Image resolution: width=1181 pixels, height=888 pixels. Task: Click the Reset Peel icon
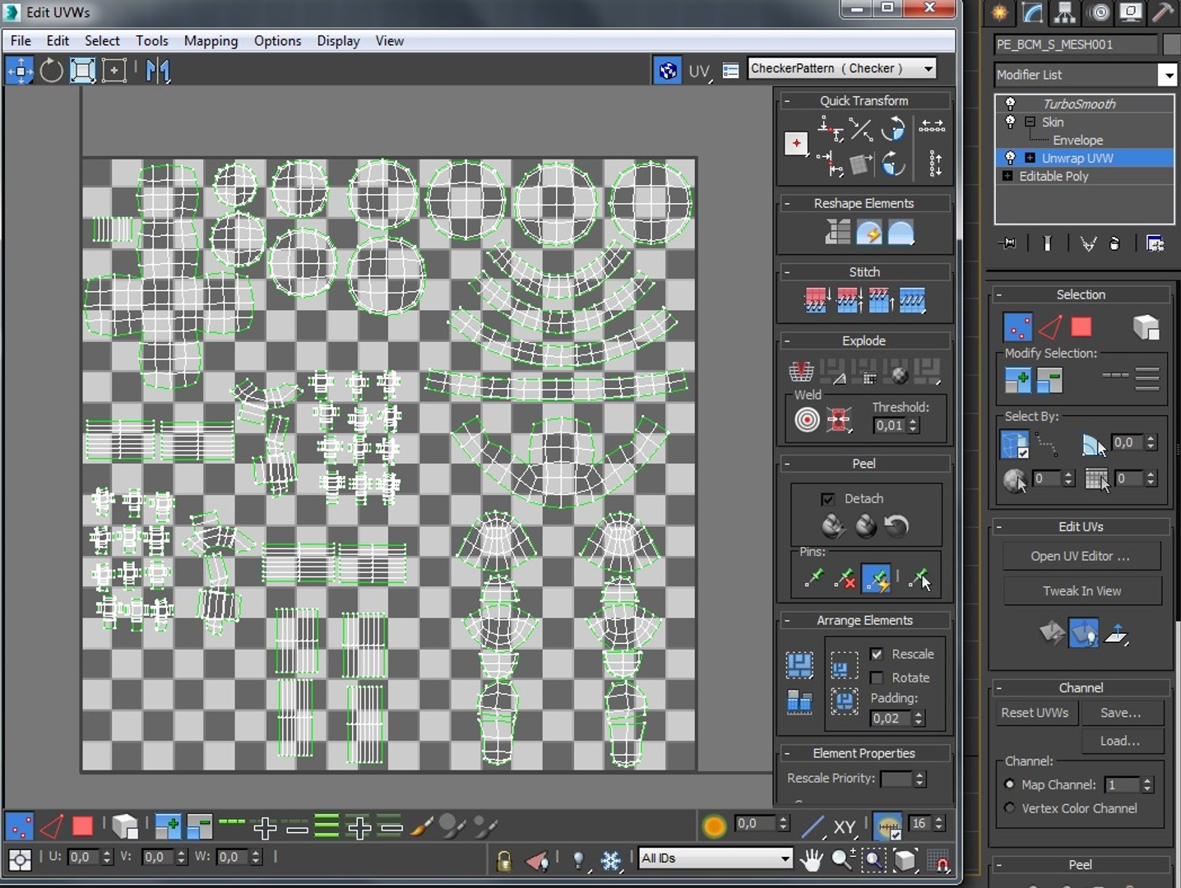point(896,525)
